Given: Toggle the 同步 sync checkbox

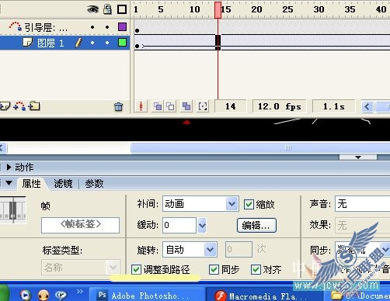Looking at the screenshot, I should pyautogui.click(x=214, y=269).
